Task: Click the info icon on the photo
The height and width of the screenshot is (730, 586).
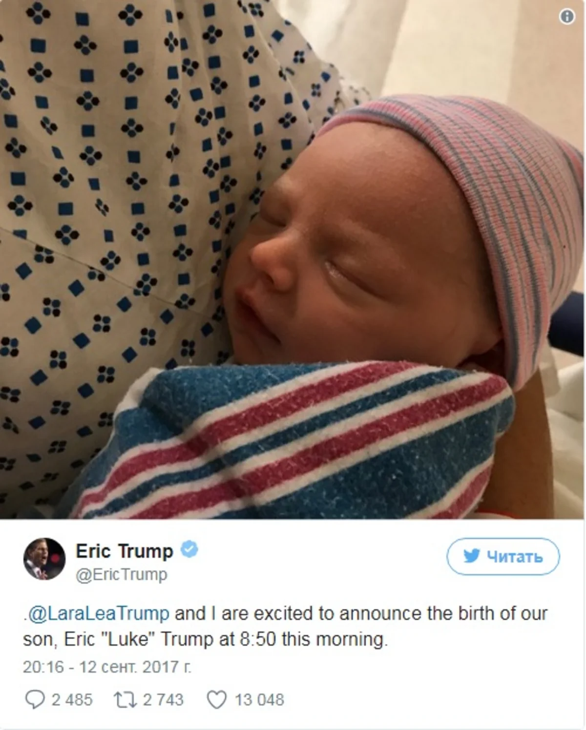Action: click(566, 17)
